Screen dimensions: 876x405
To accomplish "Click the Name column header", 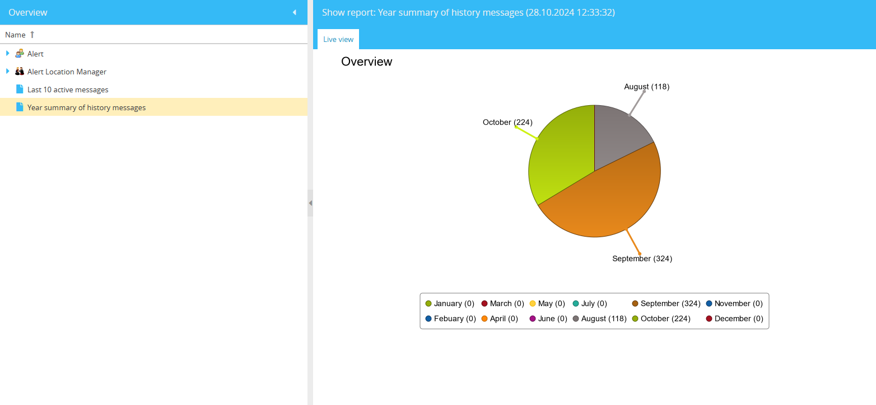I will click(153, 35).
